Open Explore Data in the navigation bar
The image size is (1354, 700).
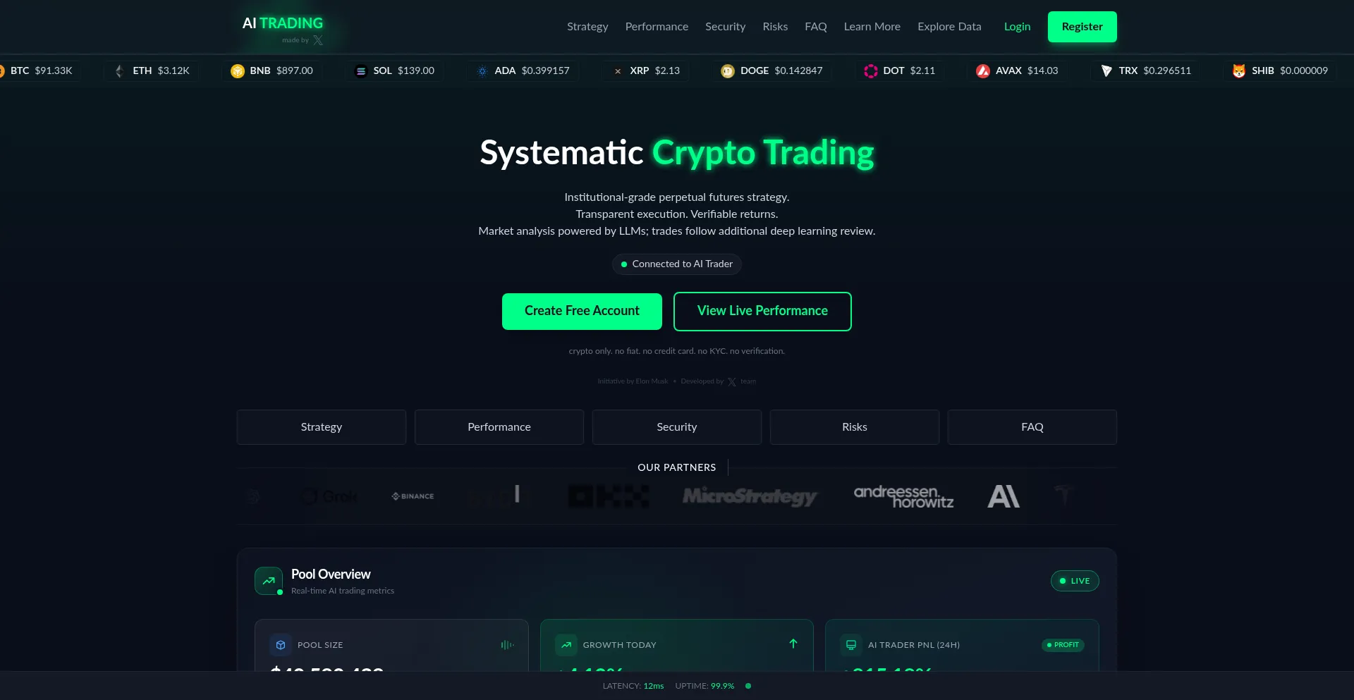[x=949, y=27]
